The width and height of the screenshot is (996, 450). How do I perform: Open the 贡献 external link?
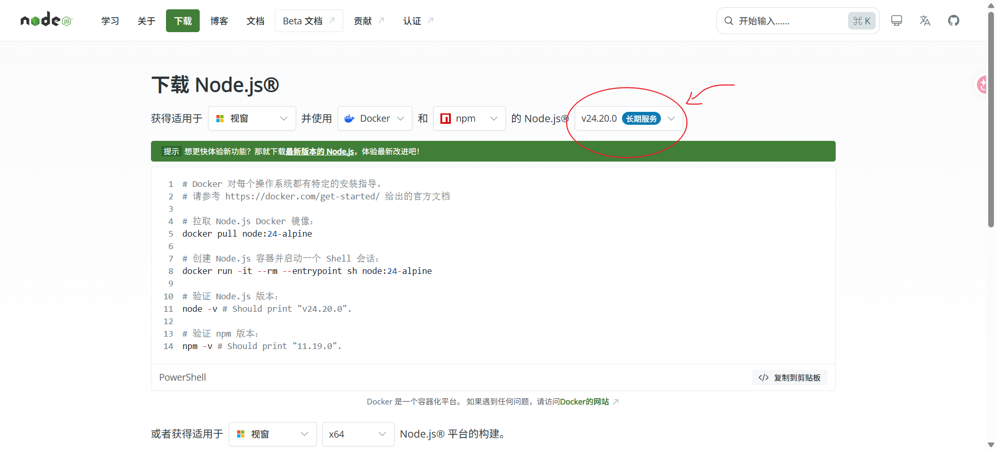[x=369, y=21]
